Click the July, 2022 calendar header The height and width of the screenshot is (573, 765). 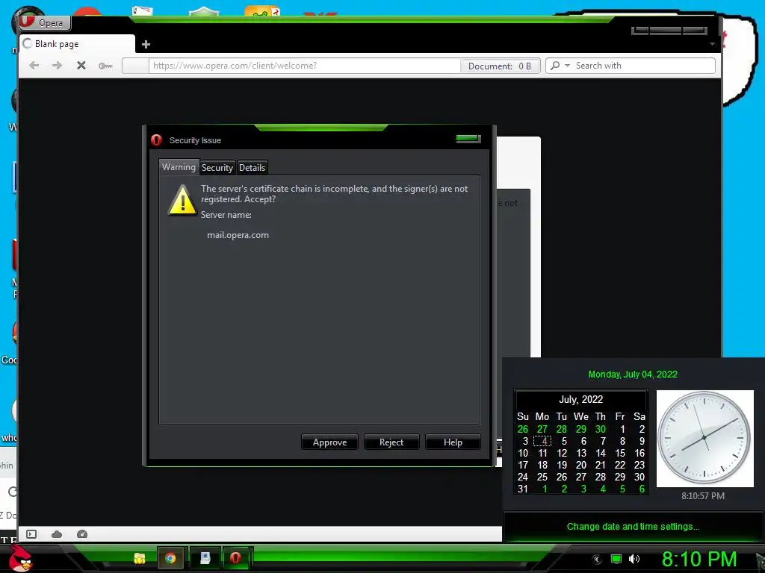(x=580, y=400)
